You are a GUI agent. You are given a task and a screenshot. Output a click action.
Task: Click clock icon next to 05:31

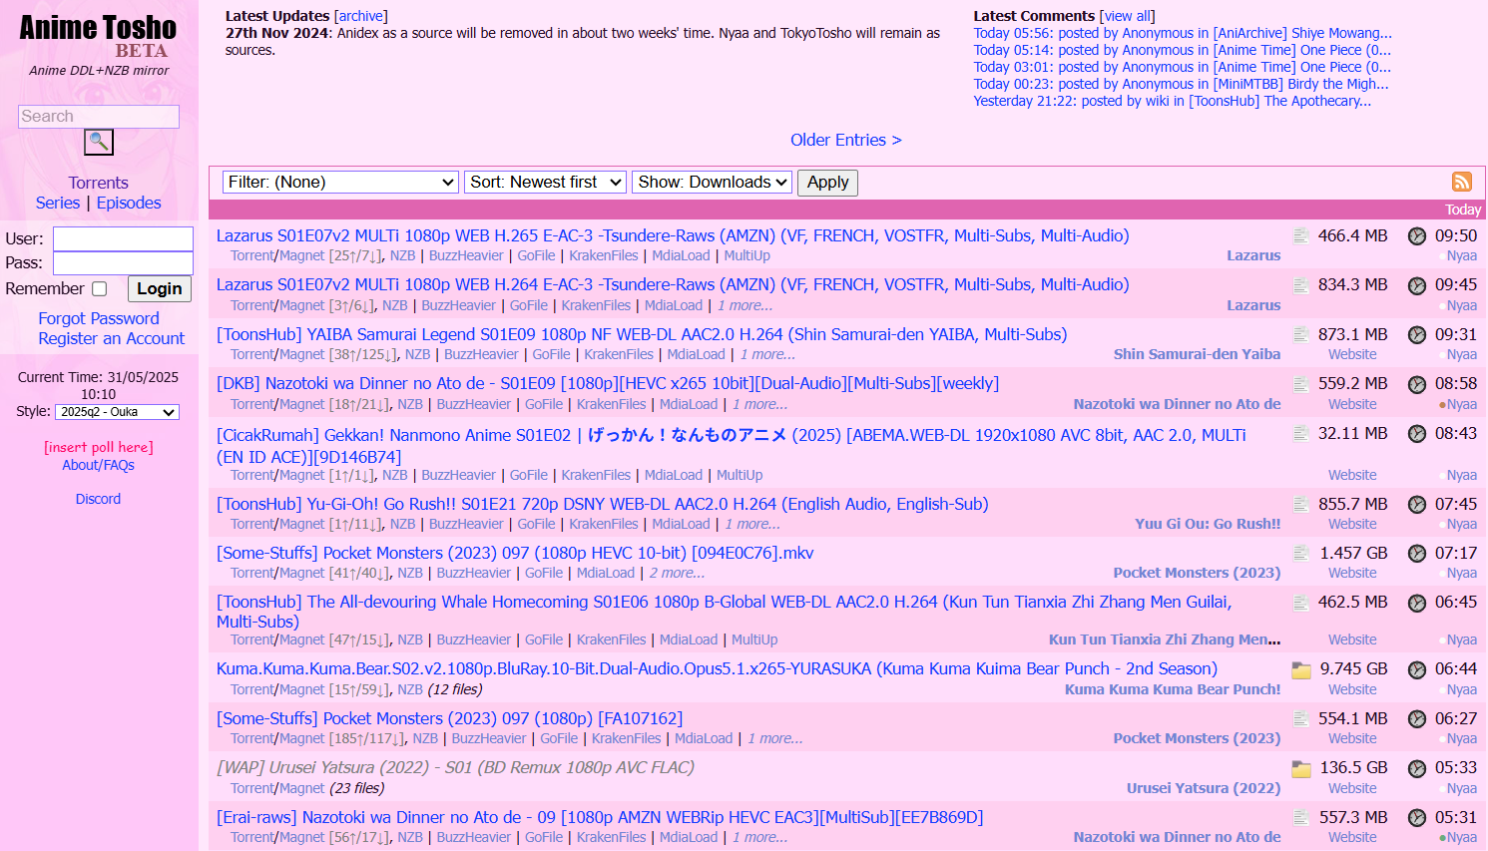click(1417, 818)
